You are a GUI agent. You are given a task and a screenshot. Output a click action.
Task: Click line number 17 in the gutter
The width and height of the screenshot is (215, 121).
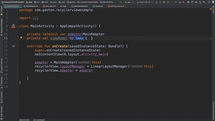point(6,63)
